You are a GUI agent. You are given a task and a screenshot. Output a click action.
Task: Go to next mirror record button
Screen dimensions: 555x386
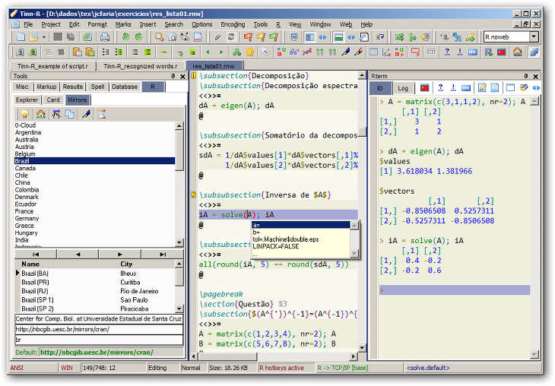coord(120,254)
